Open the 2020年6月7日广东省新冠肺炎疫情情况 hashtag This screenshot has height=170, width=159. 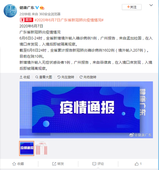69,20
